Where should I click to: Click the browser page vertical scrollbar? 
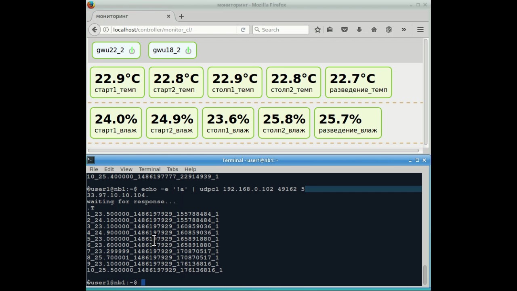pyautogui.click(x=425, y=91)
